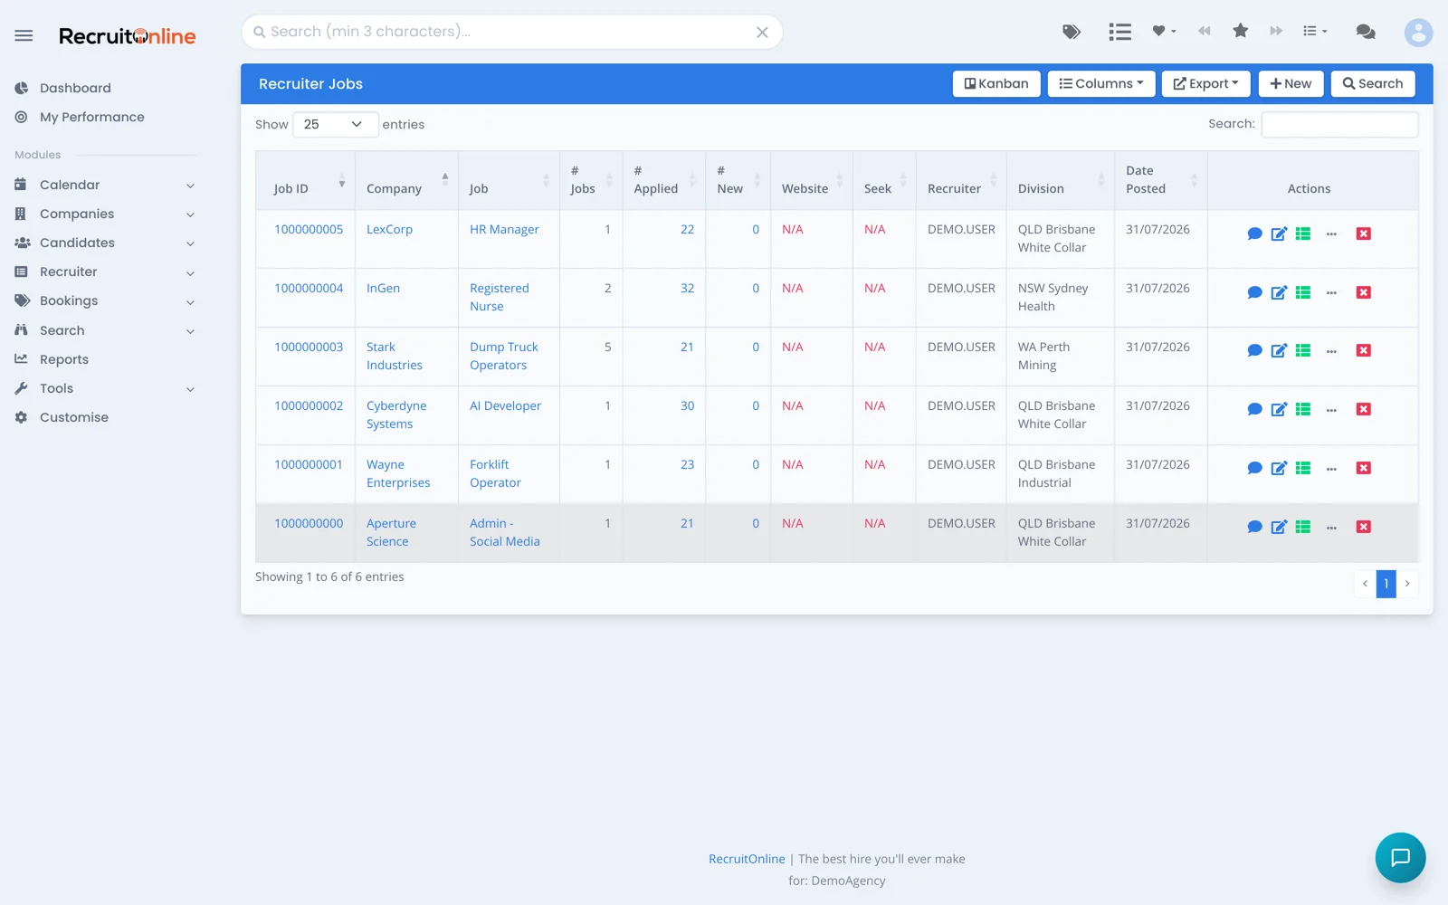The image size is (1448, 905).
Task: Expand the Calendar module
Action: [105, 185]
